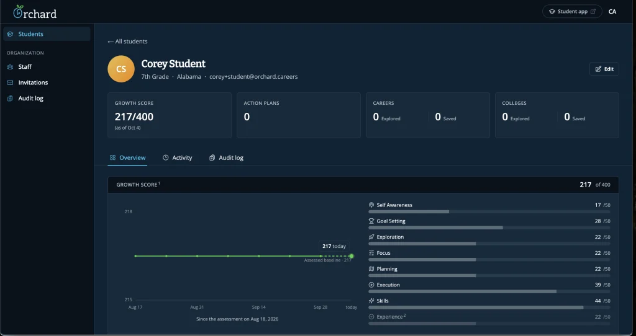636x336 pixels.
Task: Click the Activity clock icon
Action: (165, 157)
